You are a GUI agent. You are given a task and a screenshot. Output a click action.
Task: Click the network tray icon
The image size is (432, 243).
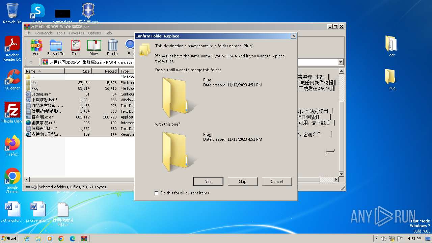[392, 239]
